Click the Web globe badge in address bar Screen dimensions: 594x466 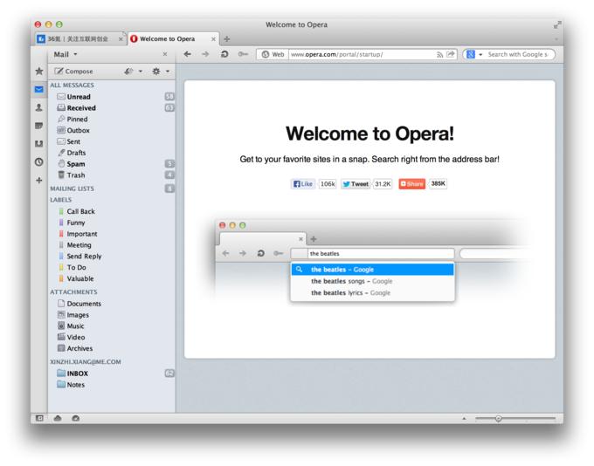(x=273, y=54)
